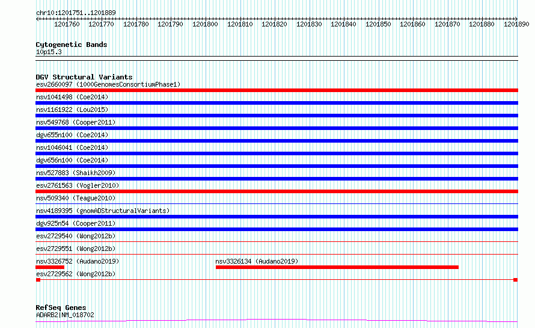Select the red esv2660097 variant bar
535x328 pixels.
(x=277, y=90)
